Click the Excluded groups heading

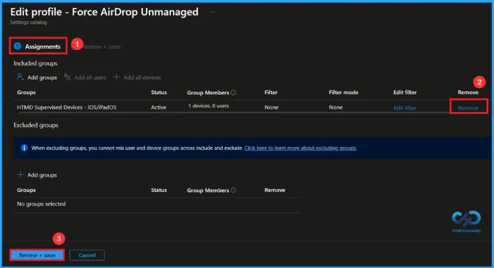36,125
